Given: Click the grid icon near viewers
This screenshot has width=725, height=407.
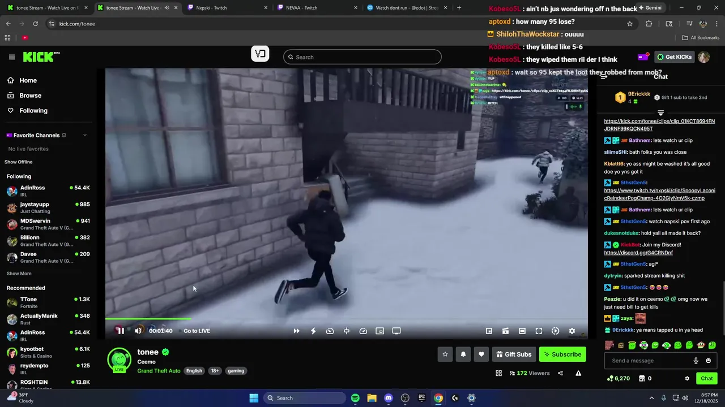Looking at the screenshot, I should pos(499,373).
